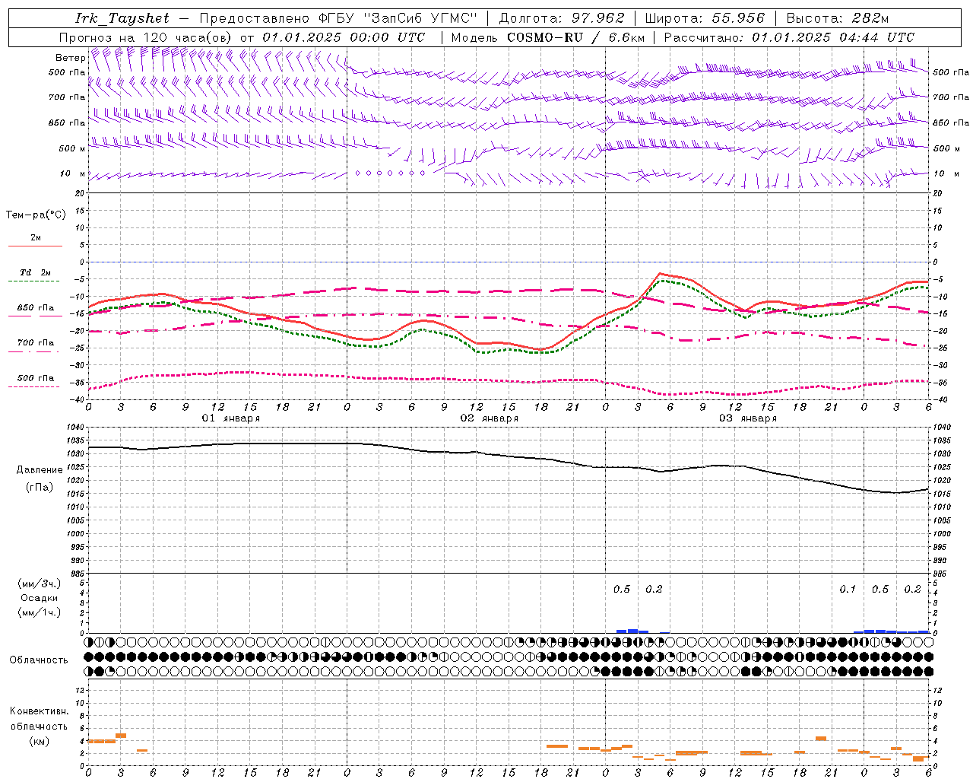Click the Конвективн. panel label
The height and width of the screenshot is (779, 973).
(40, 711)
